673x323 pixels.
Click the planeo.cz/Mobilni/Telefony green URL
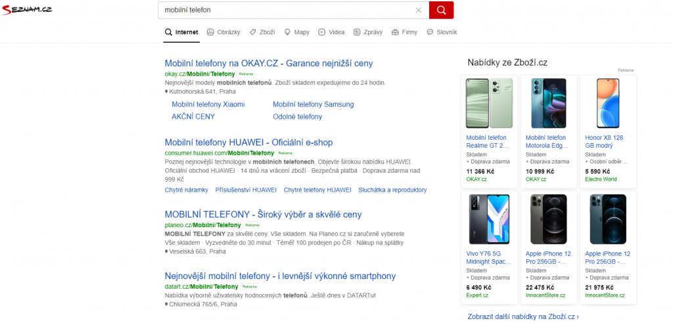pyautogui.click(x=202, y=225)
